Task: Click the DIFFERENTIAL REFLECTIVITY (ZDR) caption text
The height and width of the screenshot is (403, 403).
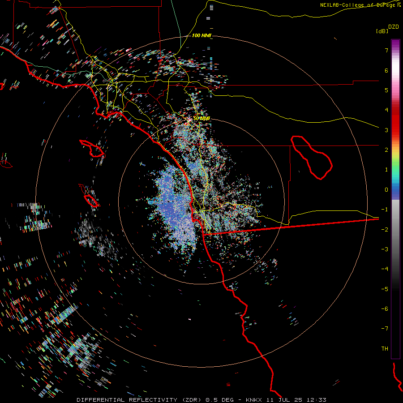Action: 139,400
